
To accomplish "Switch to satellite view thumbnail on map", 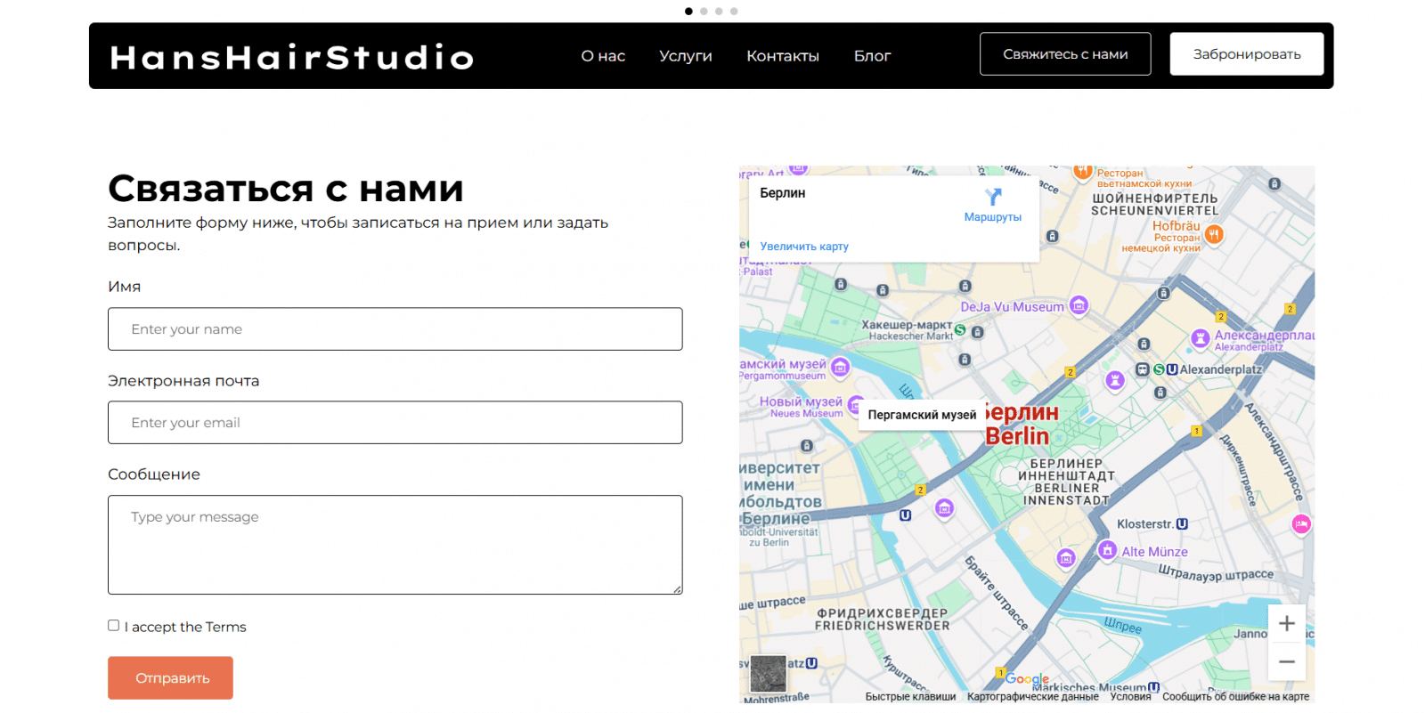I will click(x=768, y=674).
